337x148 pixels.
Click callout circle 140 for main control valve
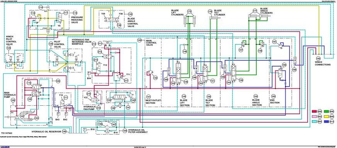coord(140,40)
